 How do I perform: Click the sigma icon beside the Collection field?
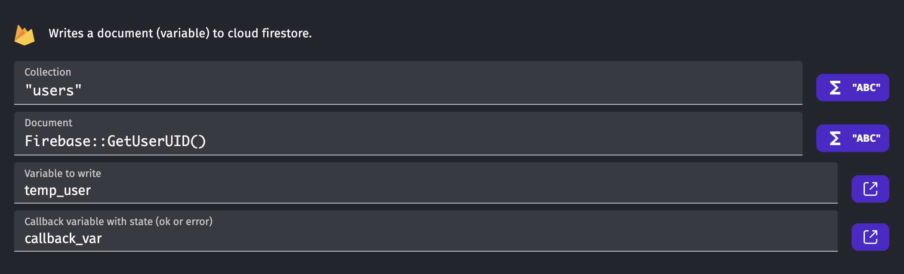pyautogui.click(x=835, y=88)
